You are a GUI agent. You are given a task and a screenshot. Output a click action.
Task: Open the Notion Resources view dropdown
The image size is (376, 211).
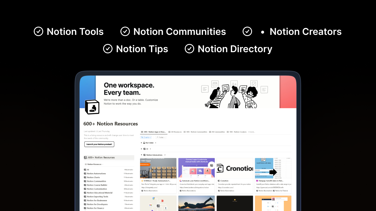(x=94, y=164)
